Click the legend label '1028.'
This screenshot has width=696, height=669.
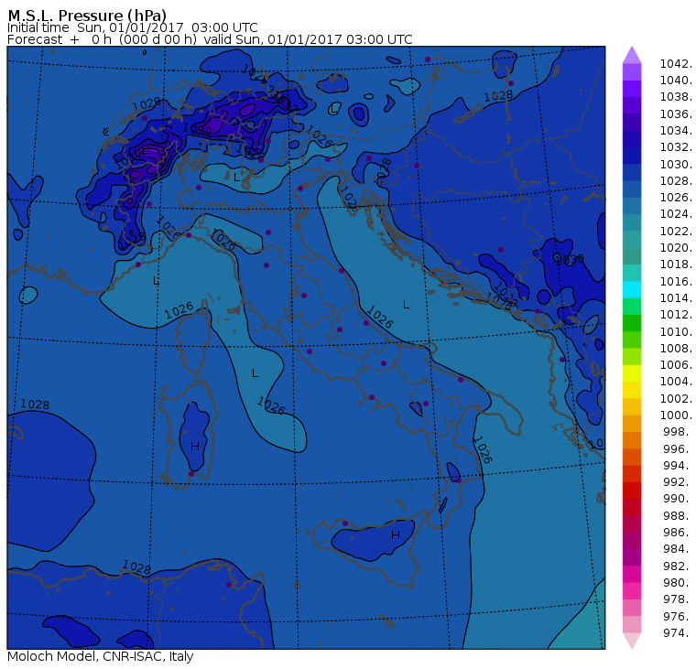coord(676,180)
